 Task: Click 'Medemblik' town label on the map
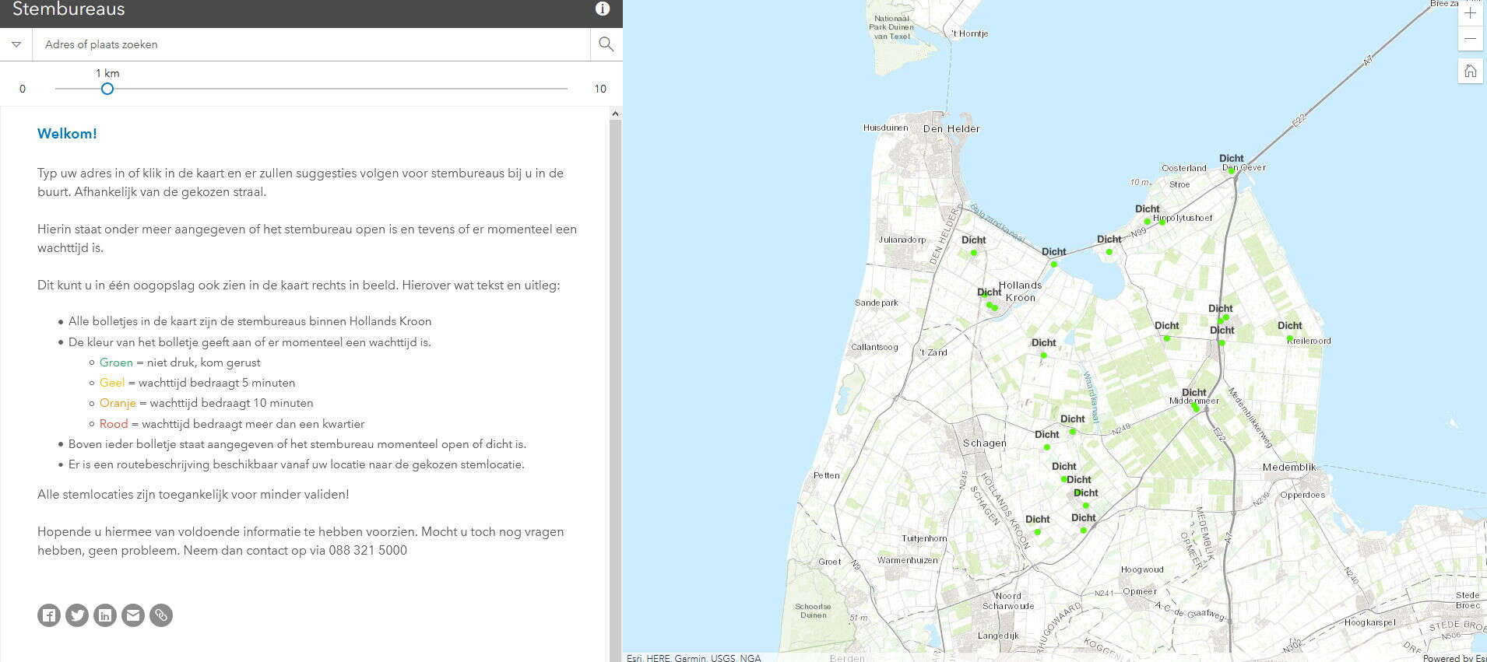[1289, 468]
